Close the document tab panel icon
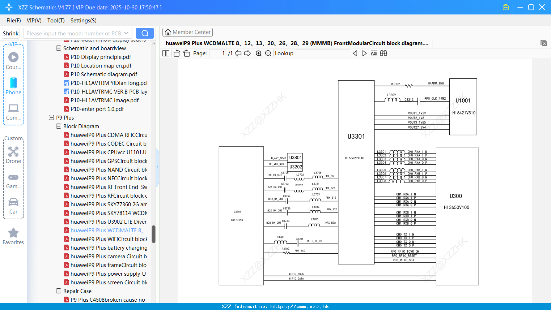The width and height of the screenshot is (551, 310). (x=544, y=43)
